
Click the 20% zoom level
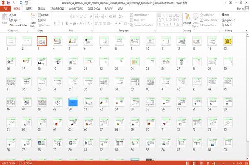coord(239,163)
